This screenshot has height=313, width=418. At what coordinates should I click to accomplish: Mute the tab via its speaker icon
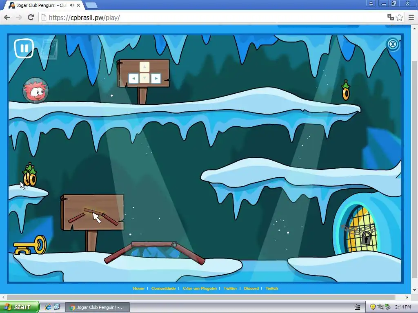point(72,5)
